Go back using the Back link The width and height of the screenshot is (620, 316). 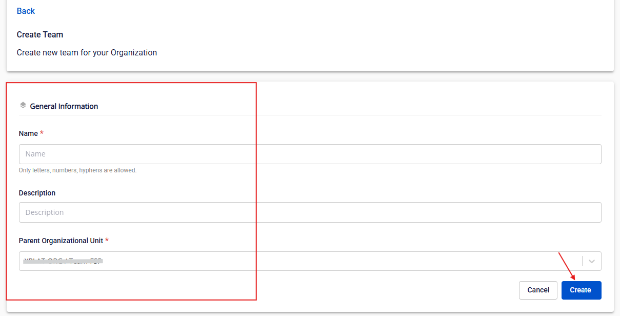point(26,11)
